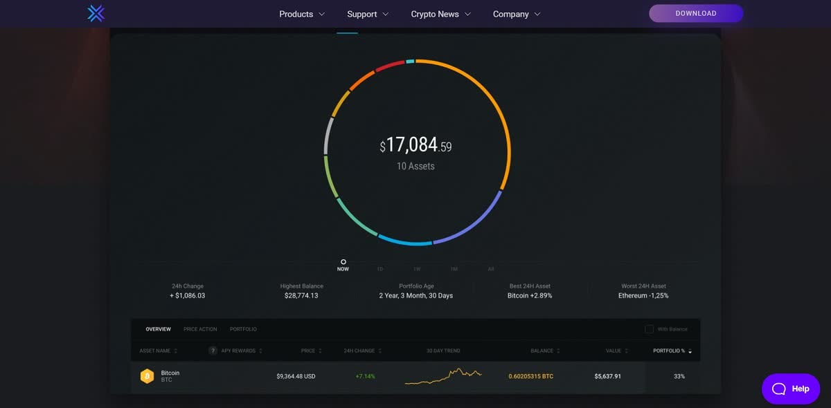831x408 pixels.
Task: Sort by 24H Change column arrows
Action: pyautogui.click(x=380, y=351)
